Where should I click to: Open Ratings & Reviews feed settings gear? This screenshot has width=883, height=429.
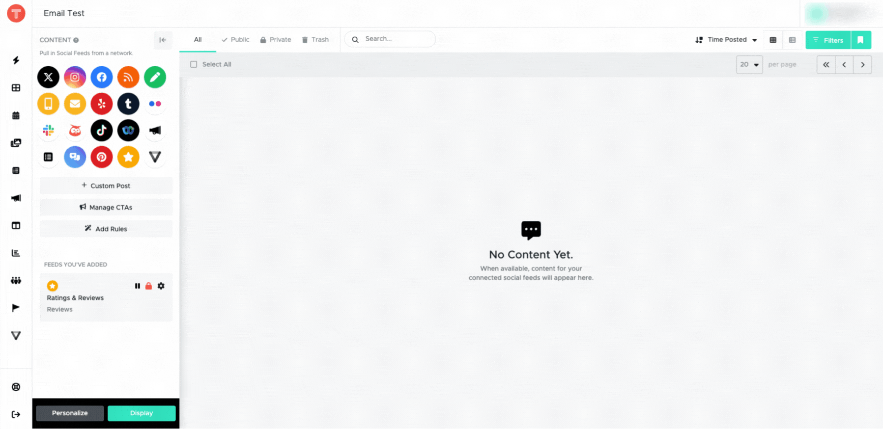click(x=161, y=286)
